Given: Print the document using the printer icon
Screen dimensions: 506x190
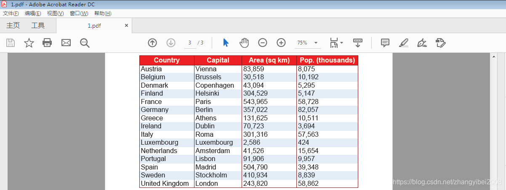Looking at the screenshot, I should (x=47, y=43).
